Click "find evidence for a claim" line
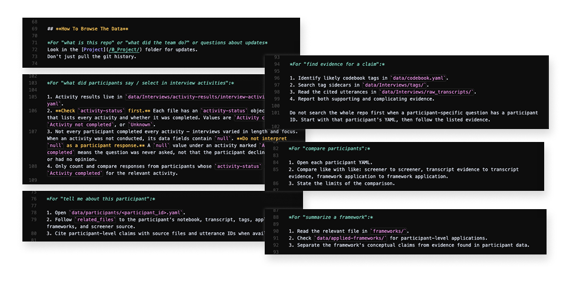Image resolution: width=566 pixels, height=291 pixels. click(337, 64)
